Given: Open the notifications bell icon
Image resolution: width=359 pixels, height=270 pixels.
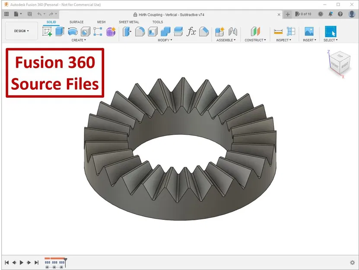Looking at the screenshot, I should [x=330, y=14].
